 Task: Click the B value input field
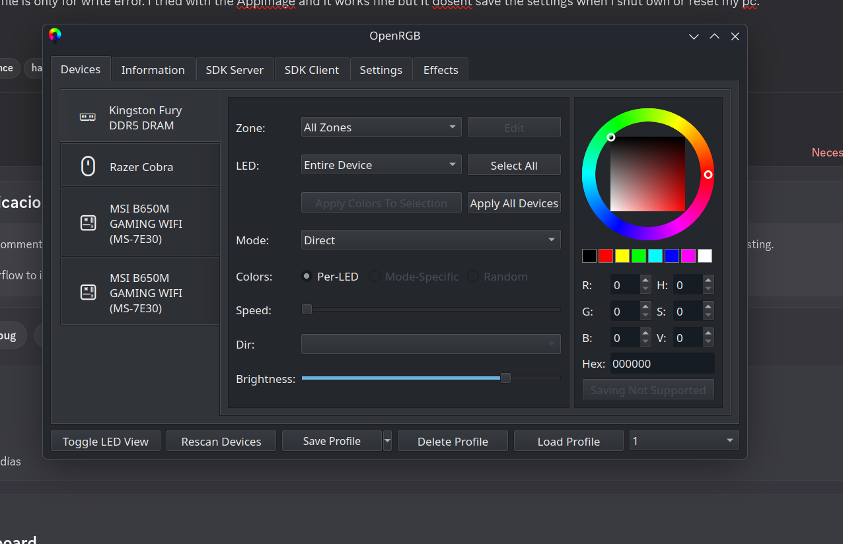625,338
